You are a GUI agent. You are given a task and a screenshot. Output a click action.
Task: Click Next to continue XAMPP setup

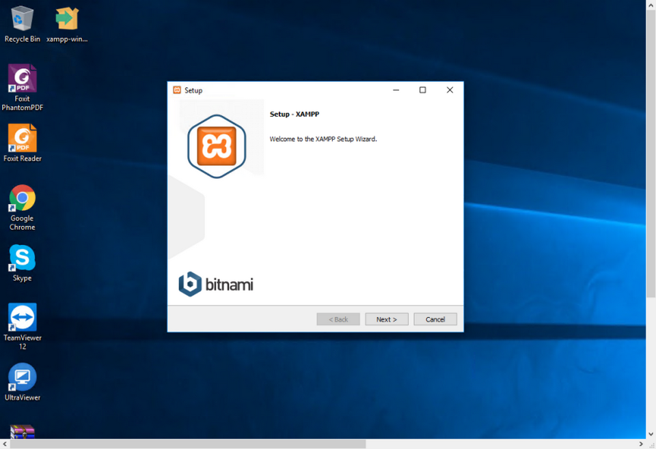pyautogui.click(x=387, y=319)
